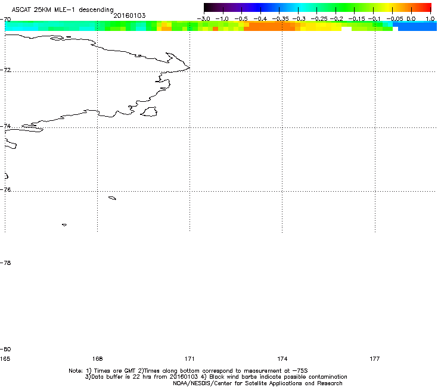Select the date 20160103 beside the title
The width and height of the screenshot is (441, 387).
[x=129, y=15]
